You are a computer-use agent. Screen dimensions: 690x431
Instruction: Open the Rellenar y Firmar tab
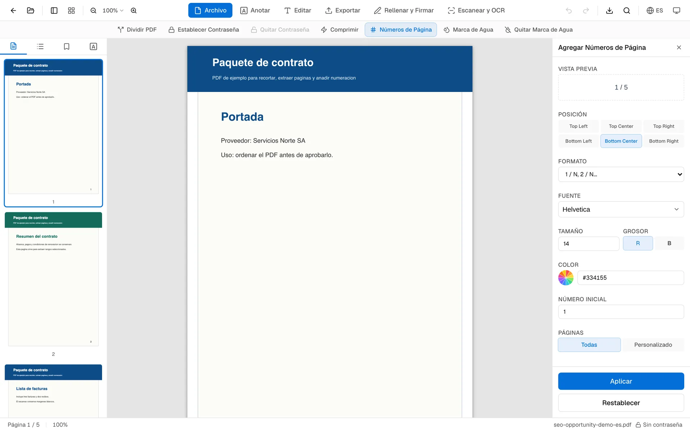404,10
